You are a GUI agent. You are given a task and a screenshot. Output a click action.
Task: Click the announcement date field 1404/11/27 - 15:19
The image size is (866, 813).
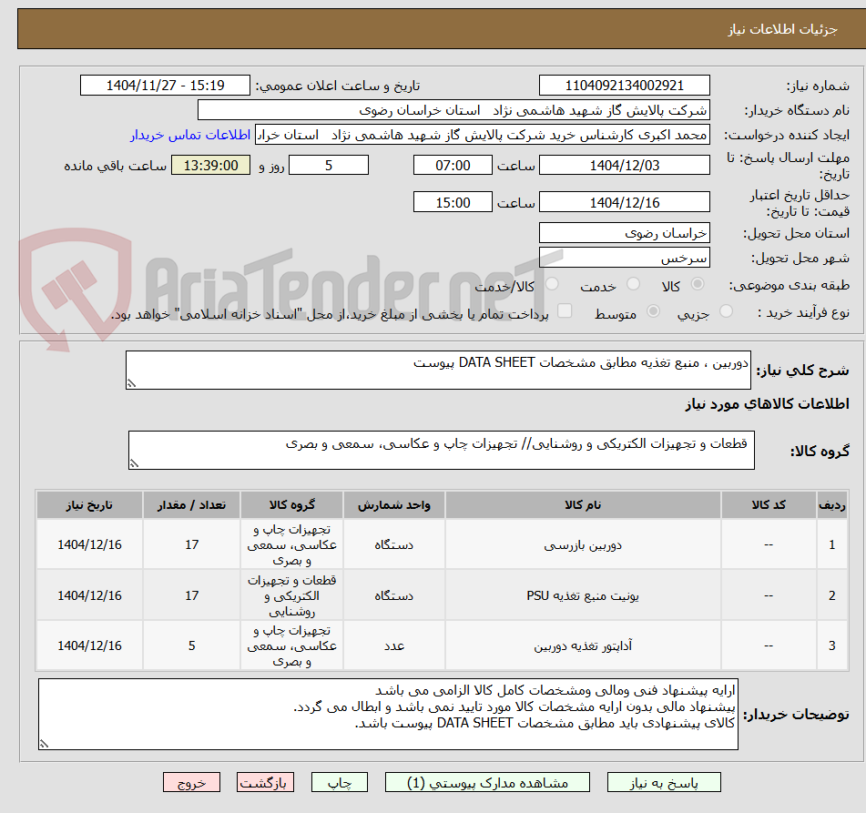pos(165,86)
